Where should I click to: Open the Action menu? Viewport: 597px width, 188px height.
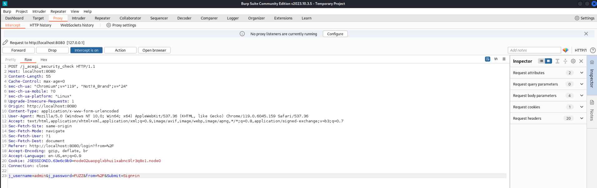120,50
